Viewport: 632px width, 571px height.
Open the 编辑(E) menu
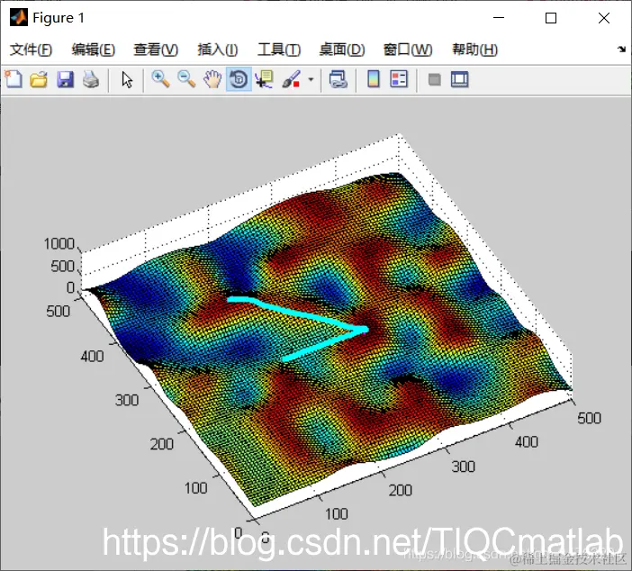pyautogui.click(x=94, y=50)
